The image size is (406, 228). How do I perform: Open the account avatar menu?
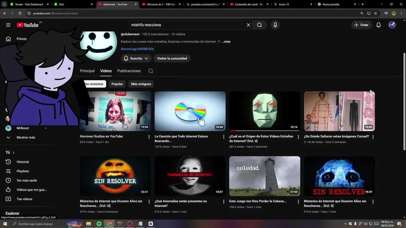point(392,25)
